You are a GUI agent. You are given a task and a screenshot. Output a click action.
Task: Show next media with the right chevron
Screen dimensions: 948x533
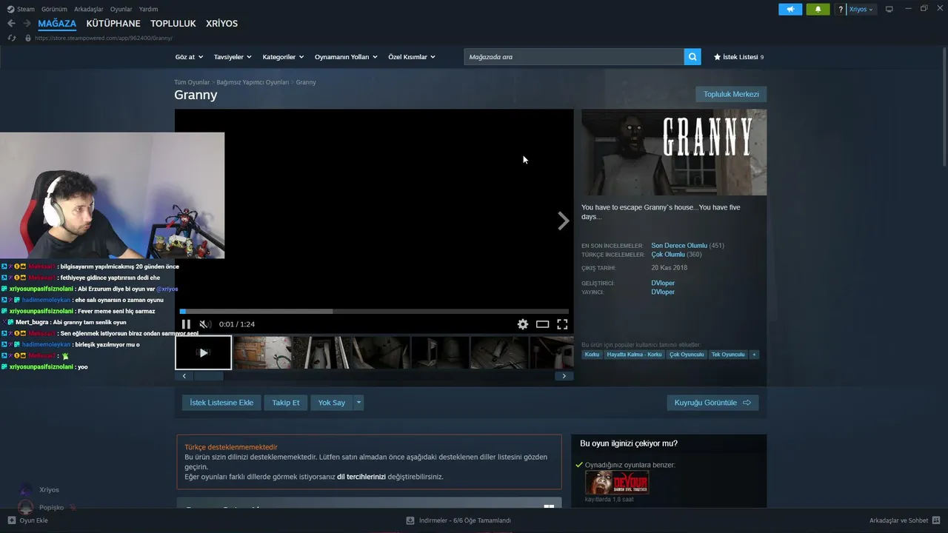(563, 221)
